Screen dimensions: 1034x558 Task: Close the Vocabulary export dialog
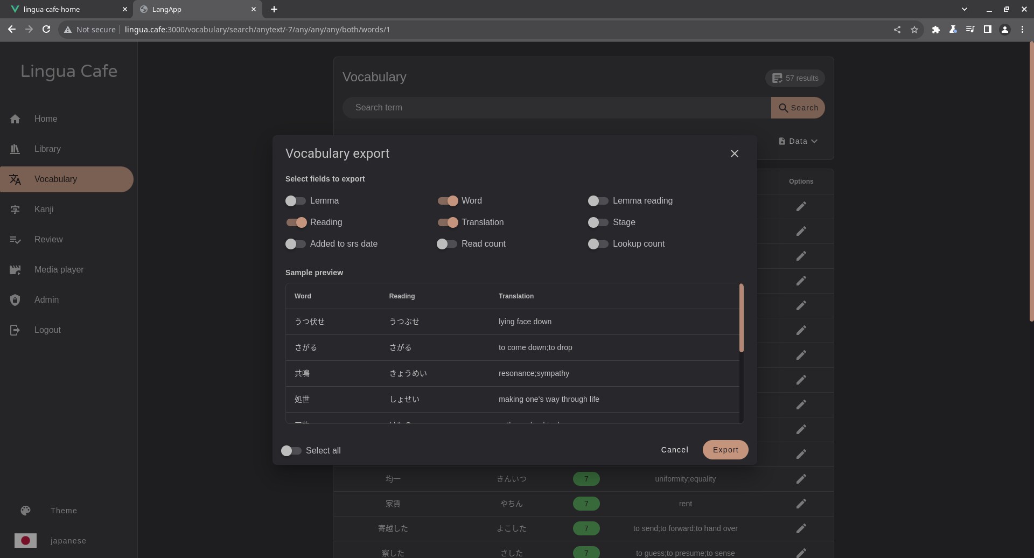pyautogui.click(x=734, y=154)
